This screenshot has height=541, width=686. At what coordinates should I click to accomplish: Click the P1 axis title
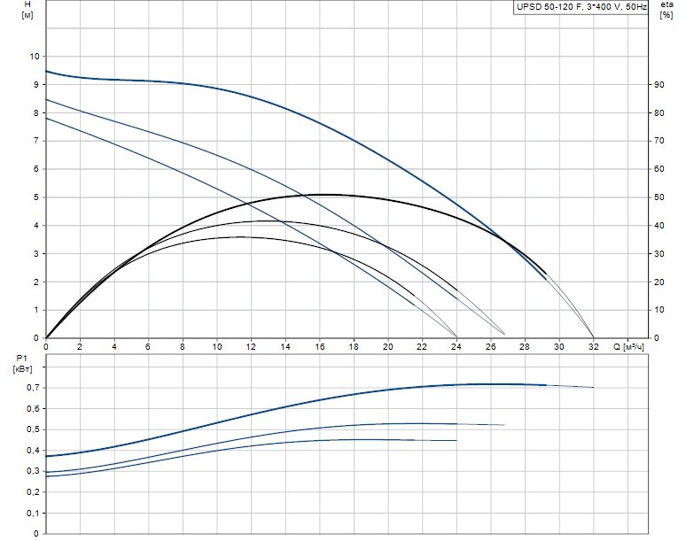tap(22, 359)
